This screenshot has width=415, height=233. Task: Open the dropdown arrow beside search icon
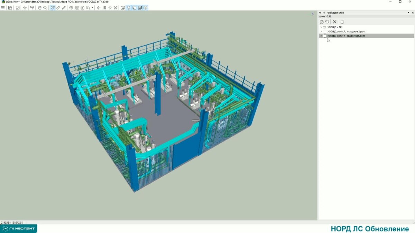point(93,8)
